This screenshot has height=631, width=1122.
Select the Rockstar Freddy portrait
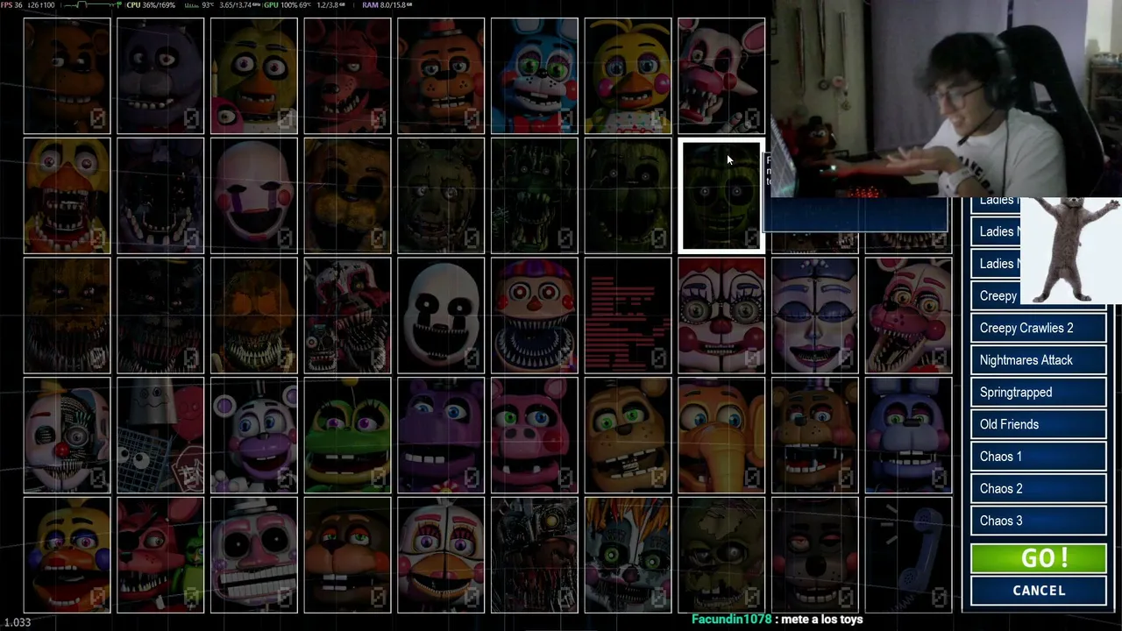[x=815, y=436]
